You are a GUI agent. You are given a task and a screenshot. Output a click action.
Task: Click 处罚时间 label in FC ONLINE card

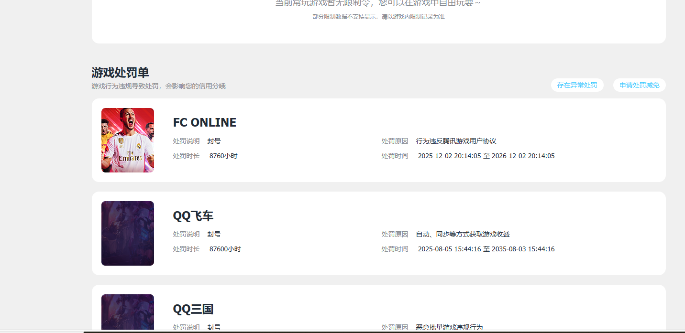(x=395, y=156)
